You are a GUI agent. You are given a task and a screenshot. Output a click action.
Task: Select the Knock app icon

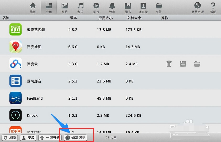pyautogui.click(x=15, y=115)
